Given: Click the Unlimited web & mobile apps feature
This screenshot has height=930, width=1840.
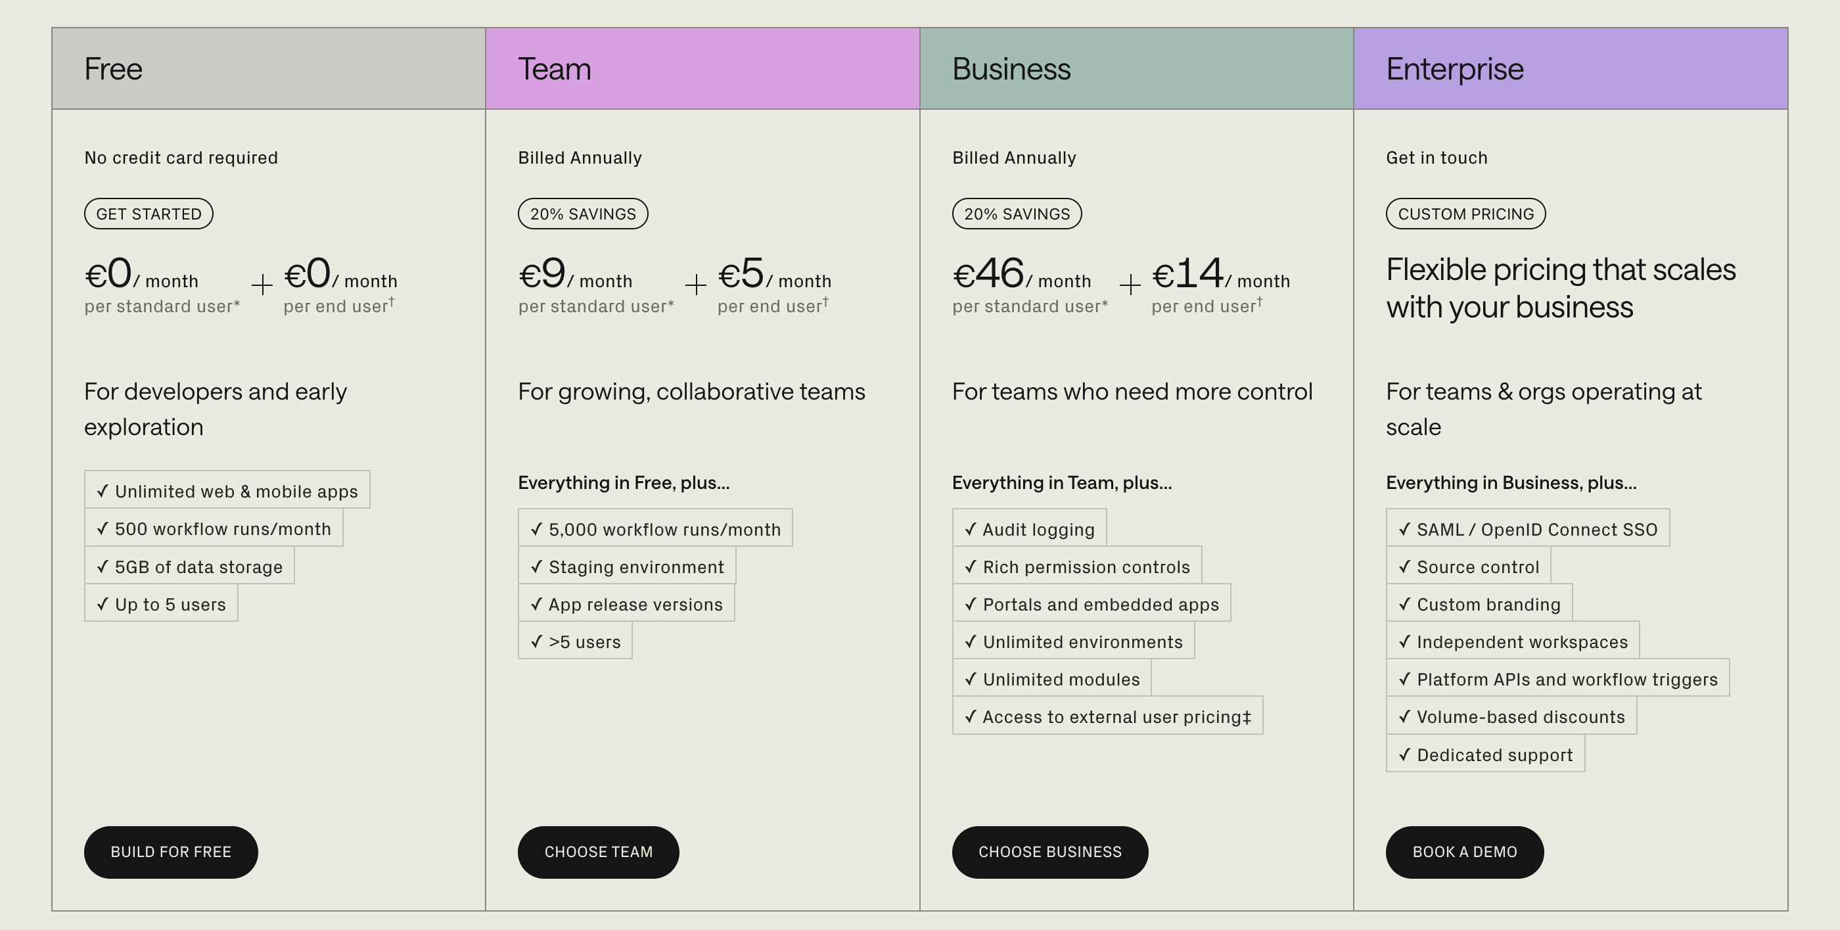Looking at the screenshot, I should [227, 491].
